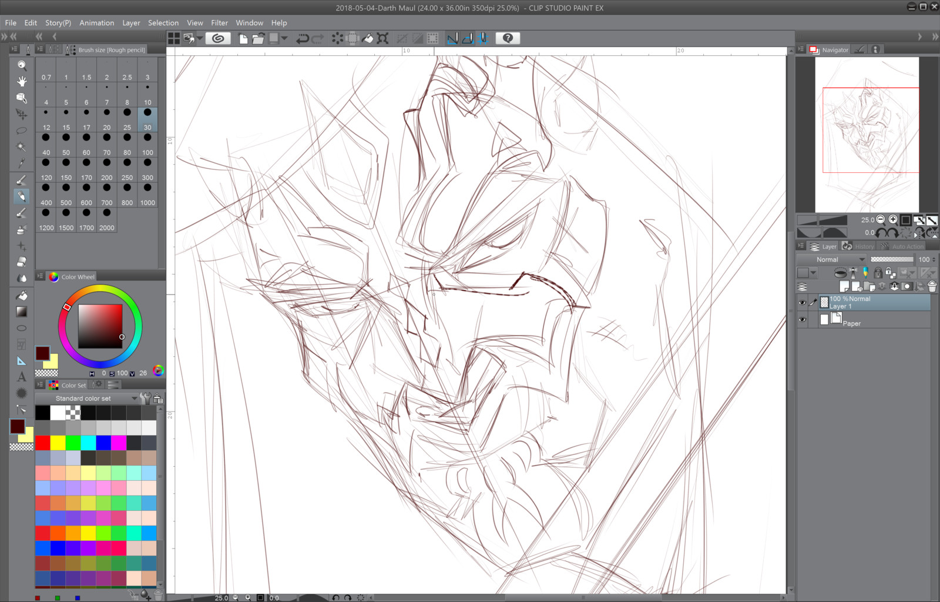Zoom in using the Navigator plus magnifier

tap(893, 219)
